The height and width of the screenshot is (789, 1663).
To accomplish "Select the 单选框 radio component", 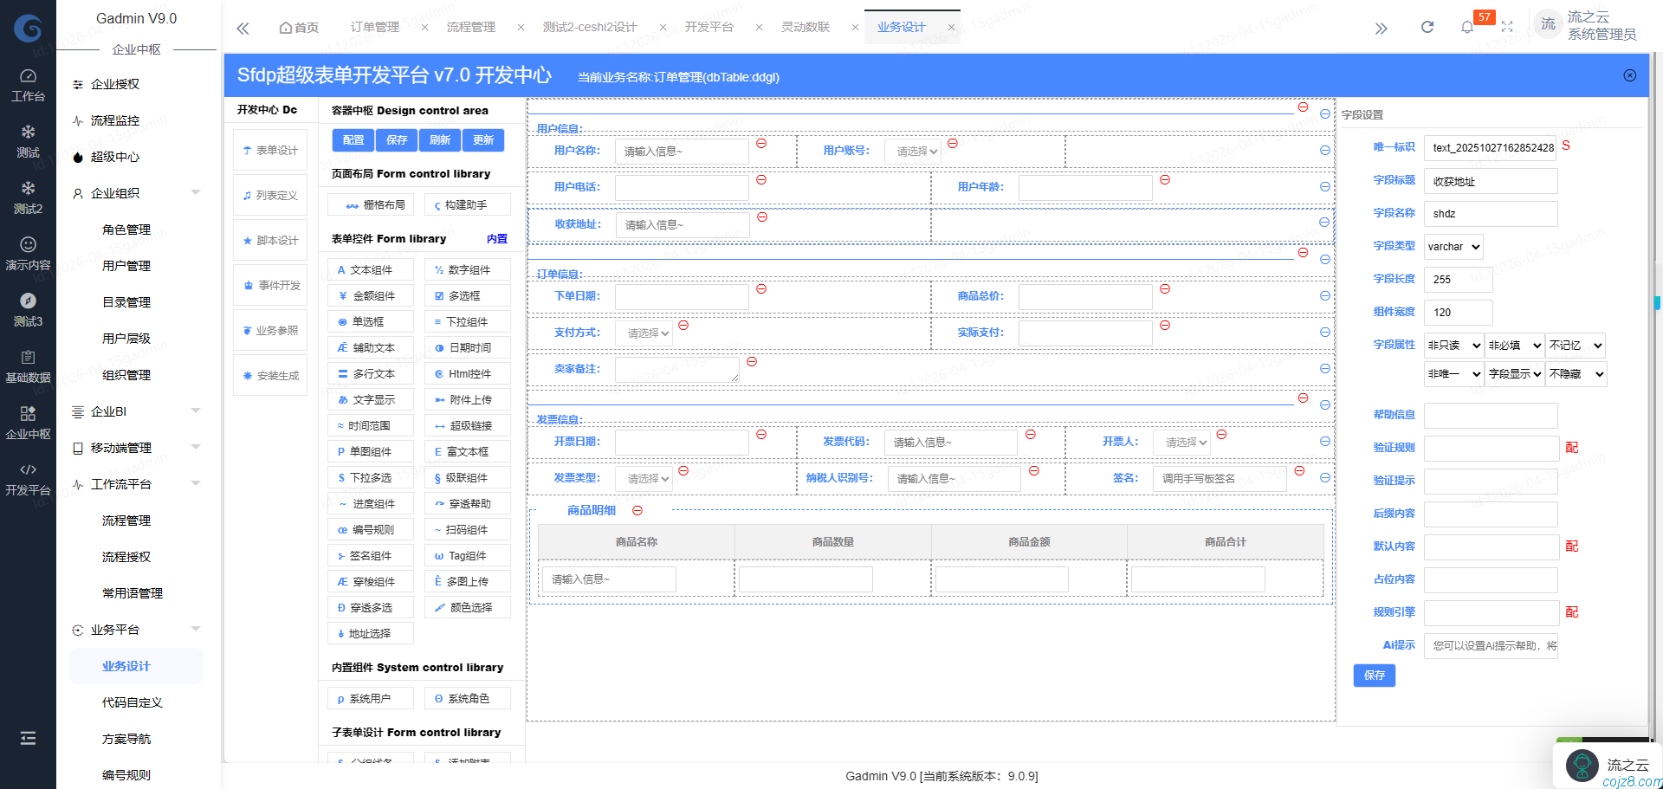I will click(370, 322).
